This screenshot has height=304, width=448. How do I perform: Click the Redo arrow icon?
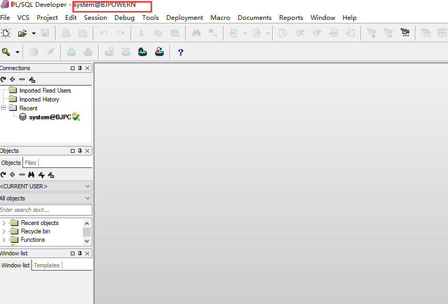121,33
